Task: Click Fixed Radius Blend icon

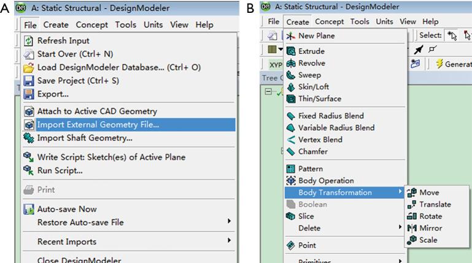Action: [291, 116]
